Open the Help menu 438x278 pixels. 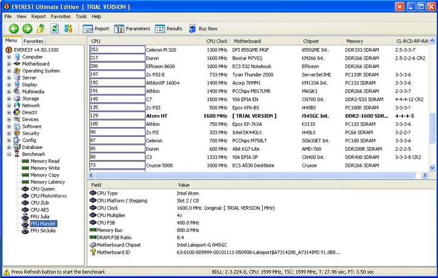(x=96, y=16)
